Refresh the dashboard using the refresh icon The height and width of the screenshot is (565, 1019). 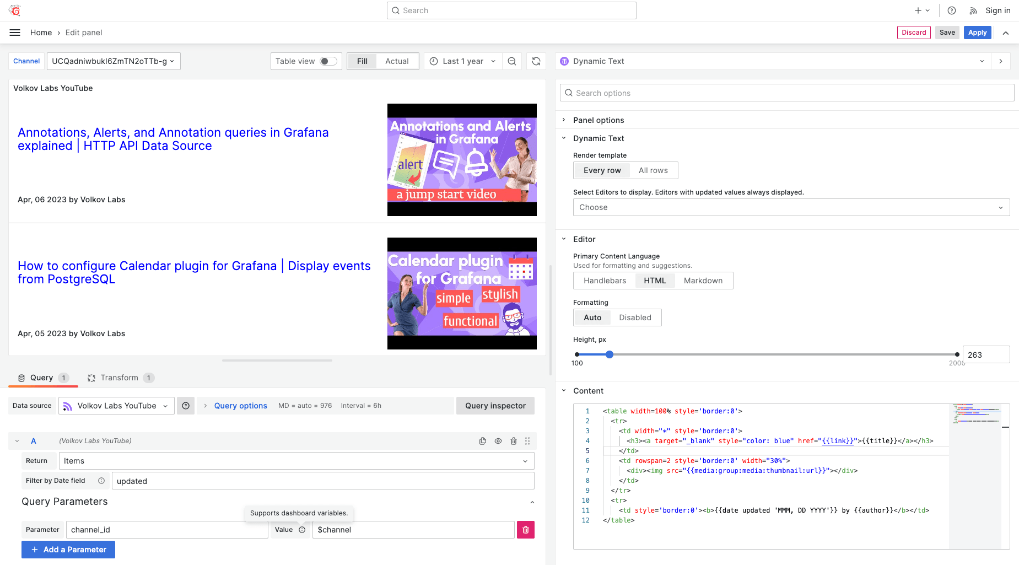[x=536, y=61]
